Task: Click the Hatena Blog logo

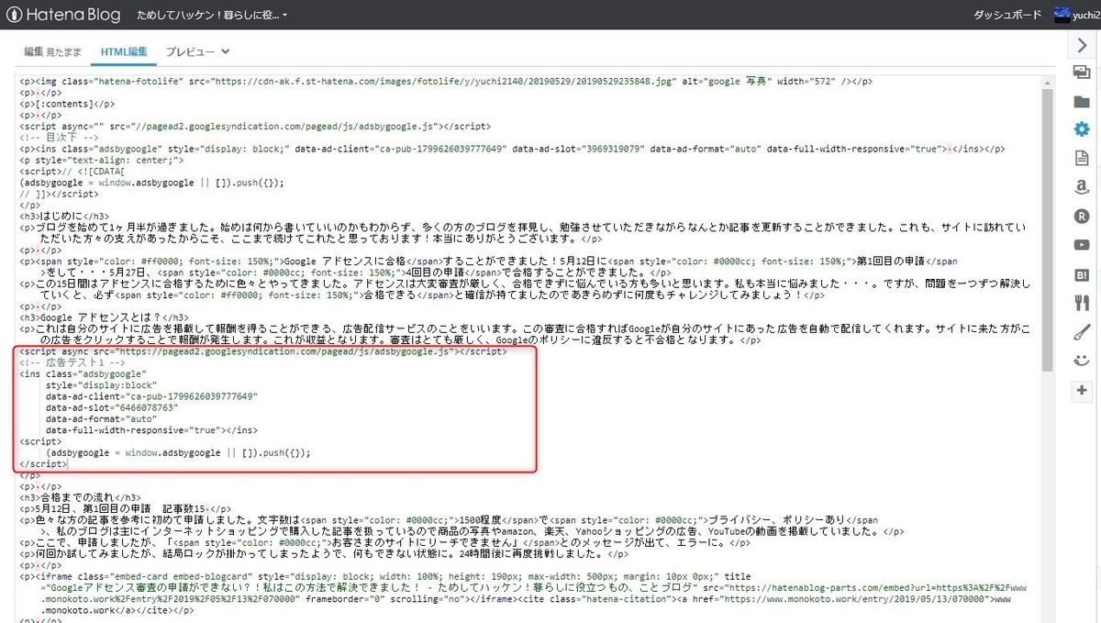Action: [64, 15]
